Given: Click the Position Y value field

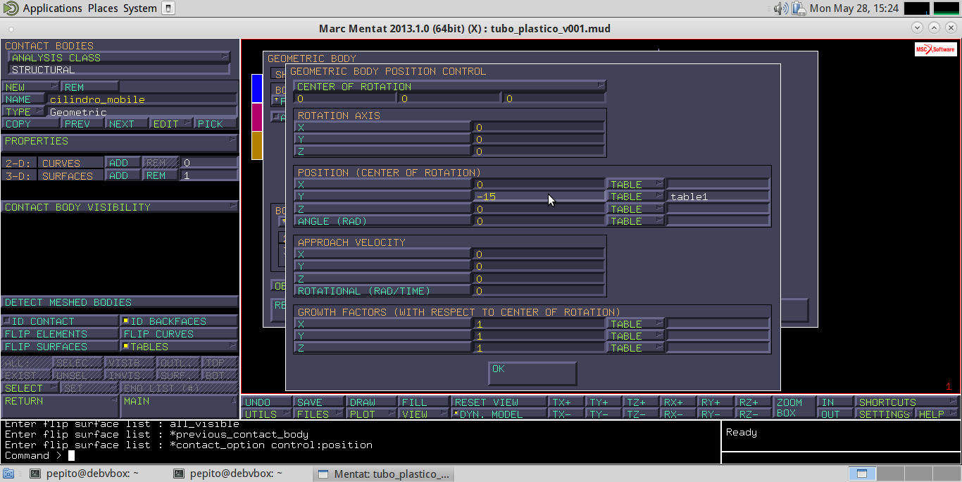Looking at the screenshot, I should point(539,197).
